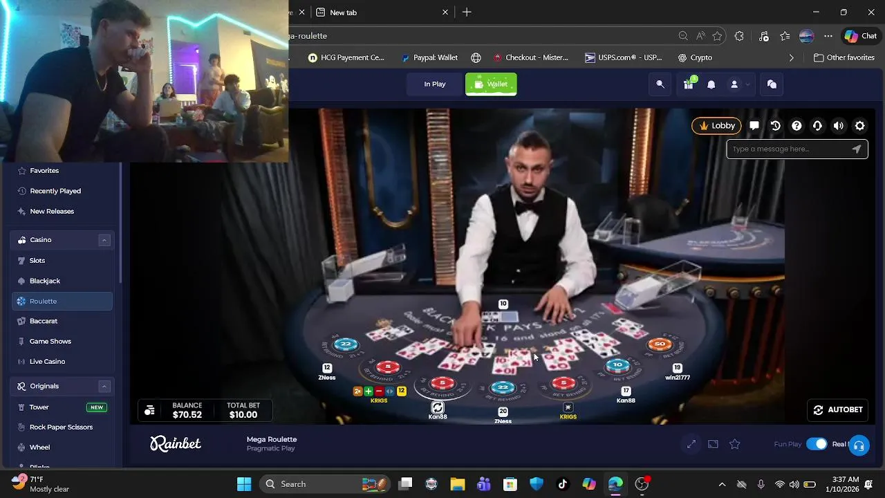
Task: Open the Wallet button
Action: pyautogui.click(x=491, y=84)
